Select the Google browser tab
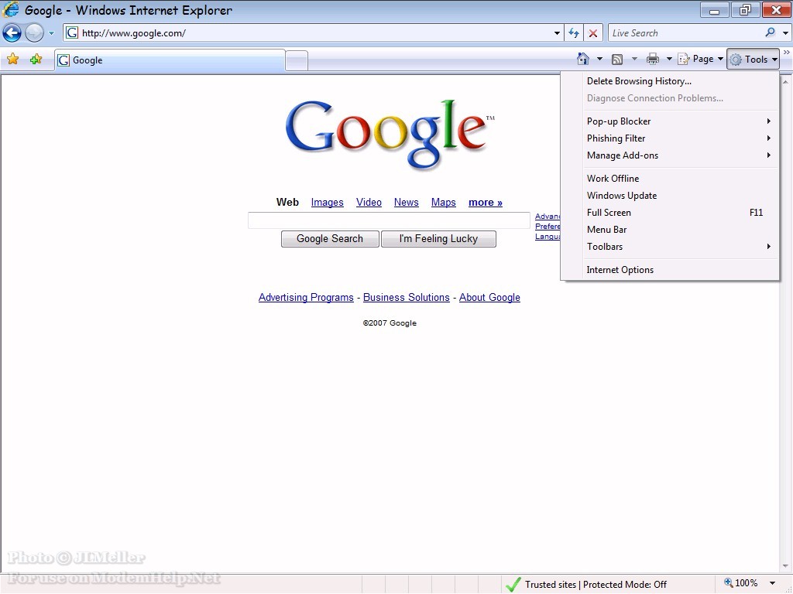Image resolution: width=793 pixels, height=594 pixels. point(170,60)
